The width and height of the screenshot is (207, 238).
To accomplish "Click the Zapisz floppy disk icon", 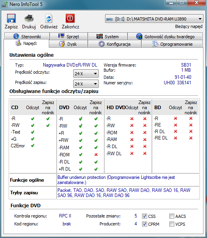I will (x=11, y=19).
